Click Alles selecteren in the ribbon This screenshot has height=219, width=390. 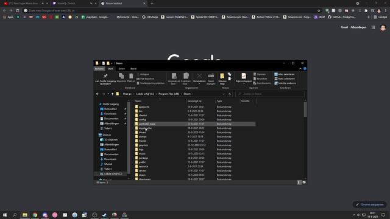(285, 74)
